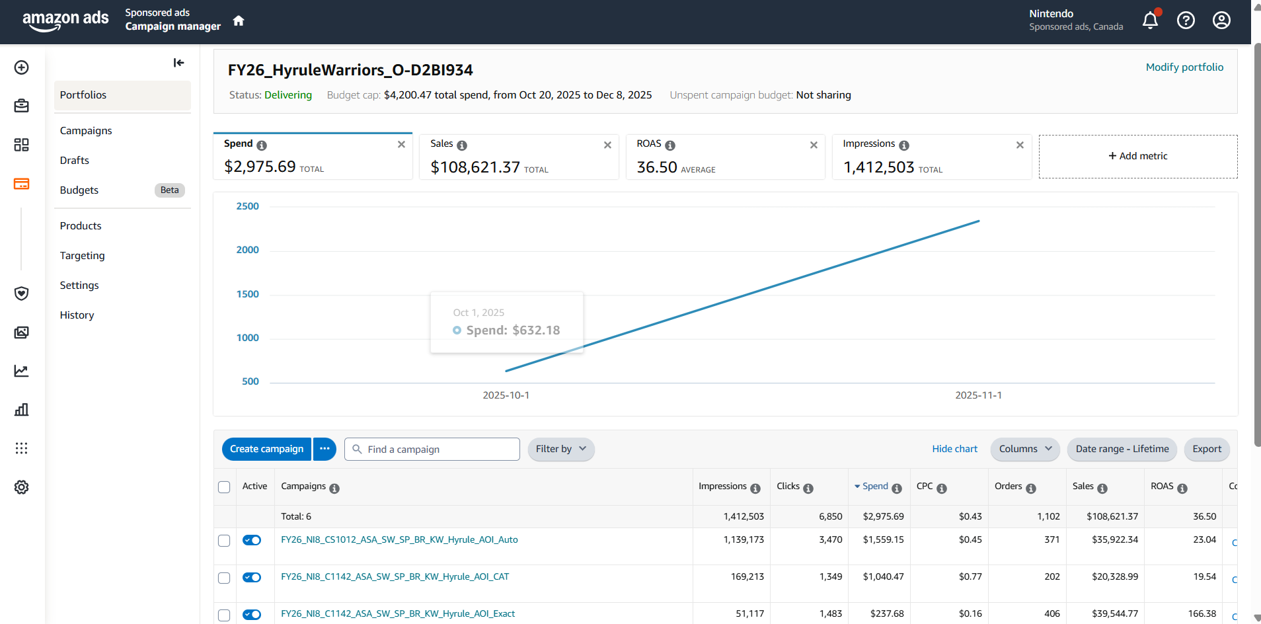Check the select-all campaigns checkbox
This screenshot has width=1261, height=624.
coord(224,487)
